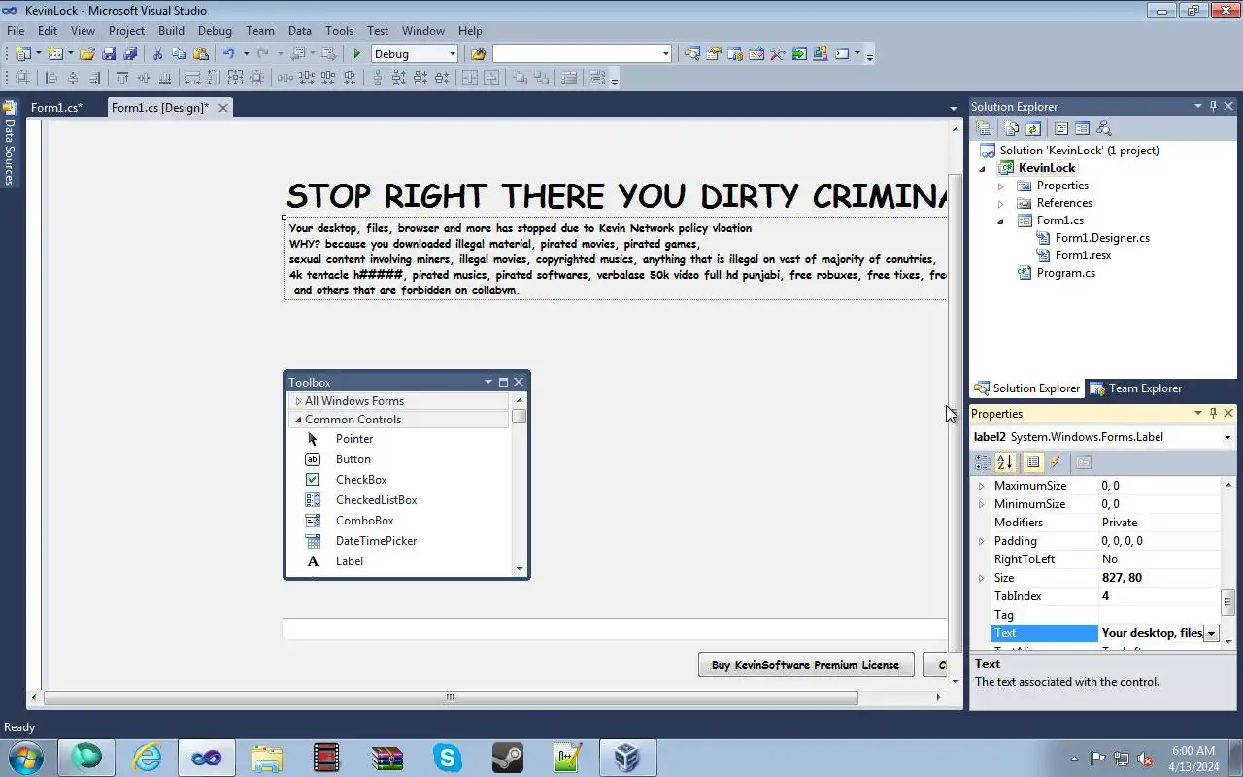Open the Debug menu

coord(215,31)
